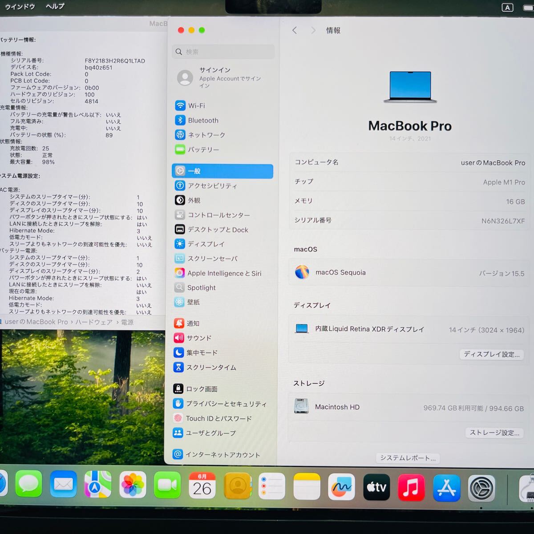
Task: Click 充放電回数 25 in System Report
Action: pyautogui.click(x=29, y=148)
